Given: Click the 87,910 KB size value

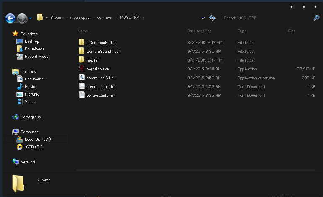Looking at the screenshot, I should (306, 69).
